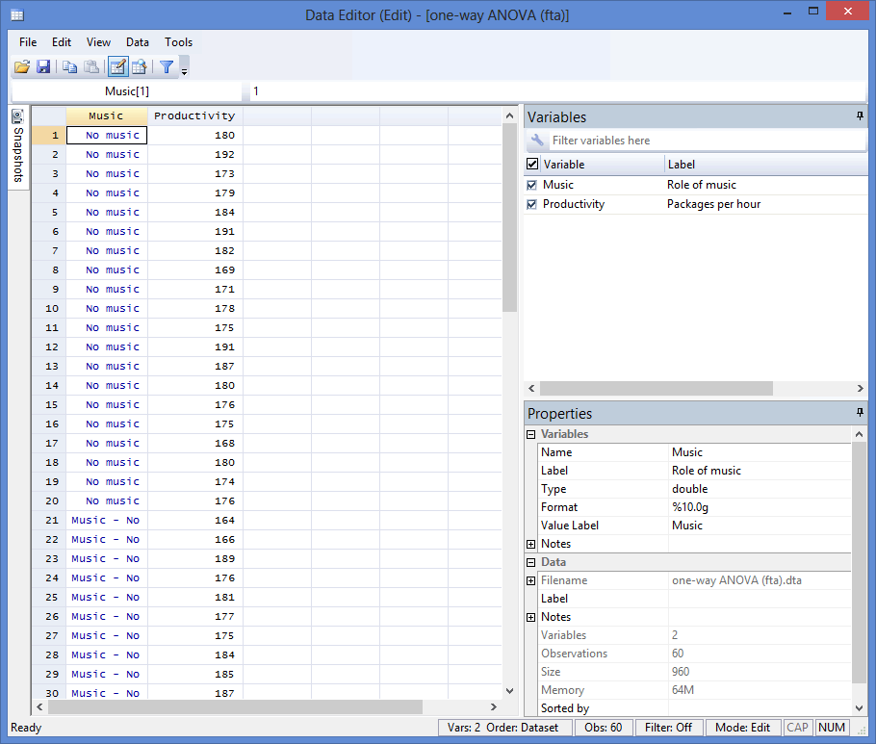The width and height of the screenshot is (876, 744).
Task: Open the Filter observations tool
Action: (165, 66)
